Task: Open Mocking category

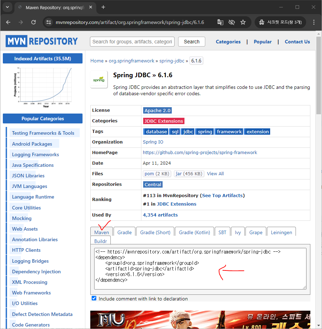Action: [x=22, y=218]
